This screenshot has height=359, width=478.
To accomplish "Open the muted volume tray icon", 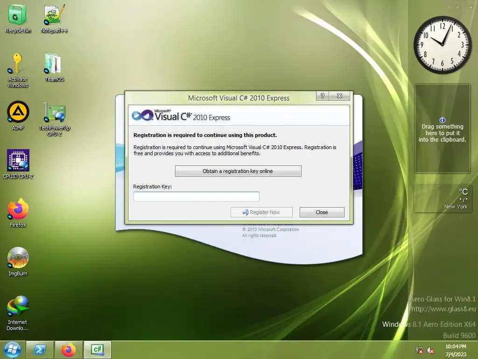I will point(430,350).
